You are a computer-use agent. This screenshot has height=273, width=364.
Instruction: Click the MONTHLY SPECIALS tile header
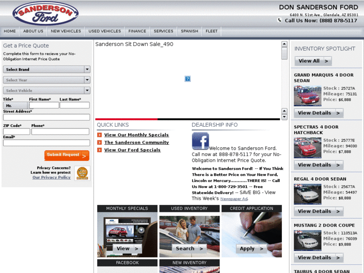(x=127, y=208)
